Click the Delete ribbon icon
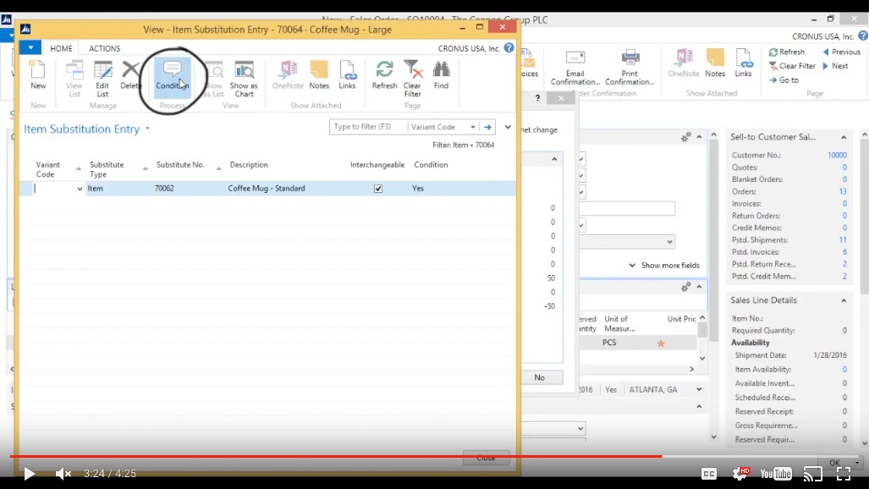 pyautogui.click(x=131, y=74)
